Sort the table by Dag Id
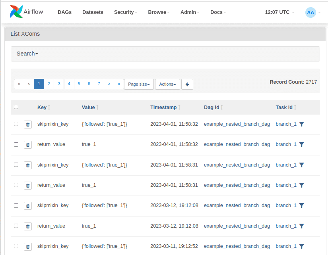Viewport: 328px width, 255px height. 213,107
